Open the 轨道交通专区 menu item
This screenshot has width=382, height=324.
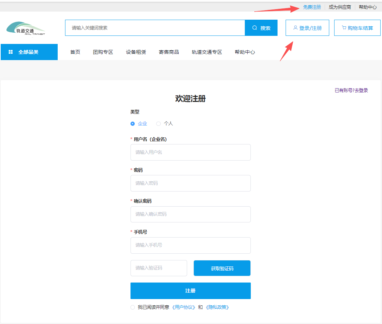coord(207,52)
